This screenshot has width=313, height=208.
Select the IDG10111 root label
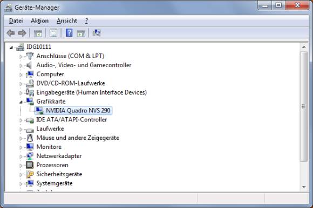(x=39, y=47)
